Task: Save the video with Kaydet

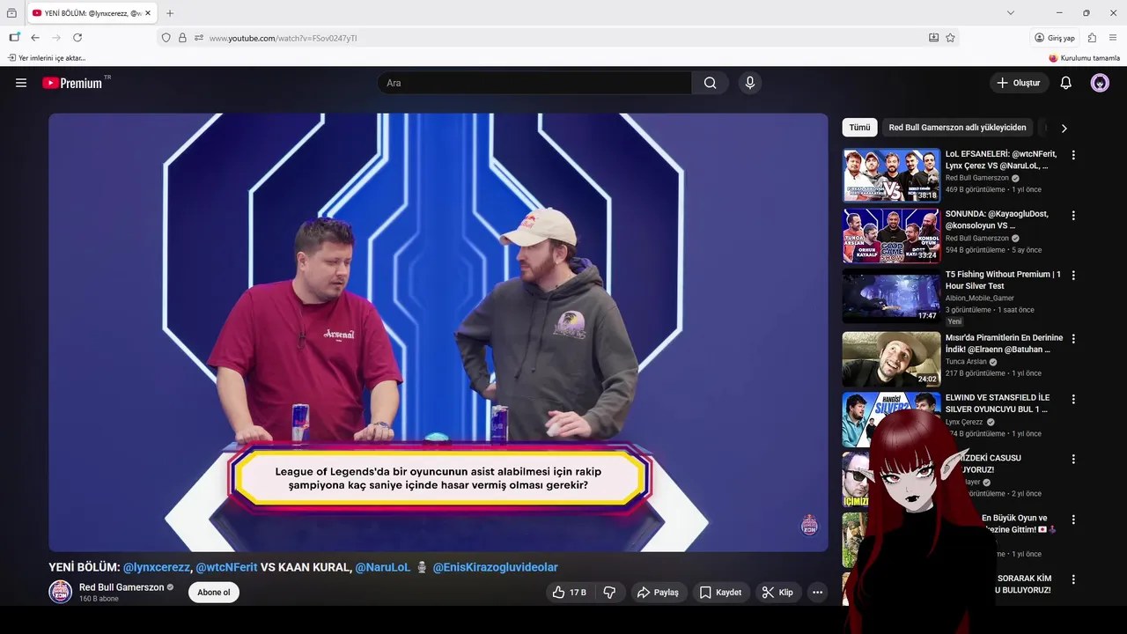Action: pos(720,593)
